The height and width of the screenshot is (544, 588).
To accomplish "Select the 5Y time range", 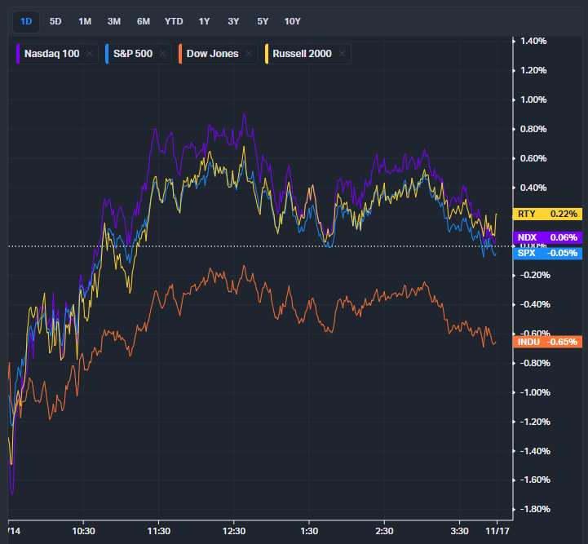I will point(263,21).
